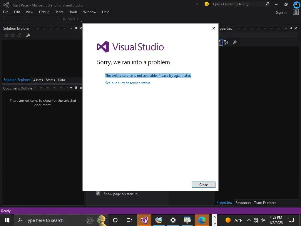Viewport: 301px width, 226px height.
Task: Open the Action Center notification icon
Action: [291, 220]
